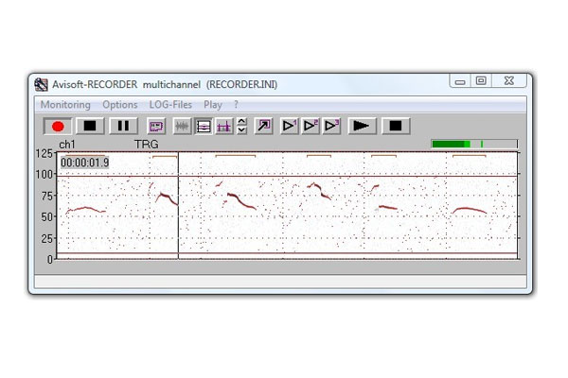Open the purple device configuration icon
Screen dimensions: 568x378
[156, 127]
